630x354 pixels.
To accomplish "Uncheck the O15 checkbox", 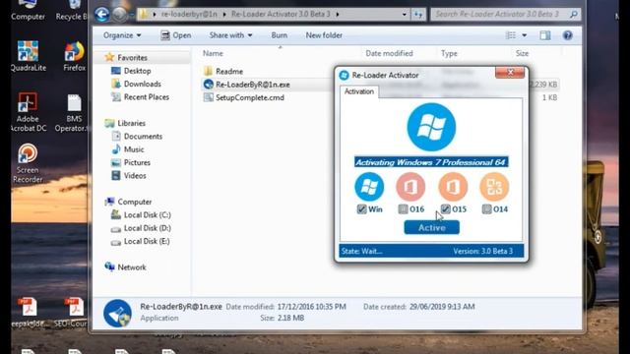I will point(446,209).
